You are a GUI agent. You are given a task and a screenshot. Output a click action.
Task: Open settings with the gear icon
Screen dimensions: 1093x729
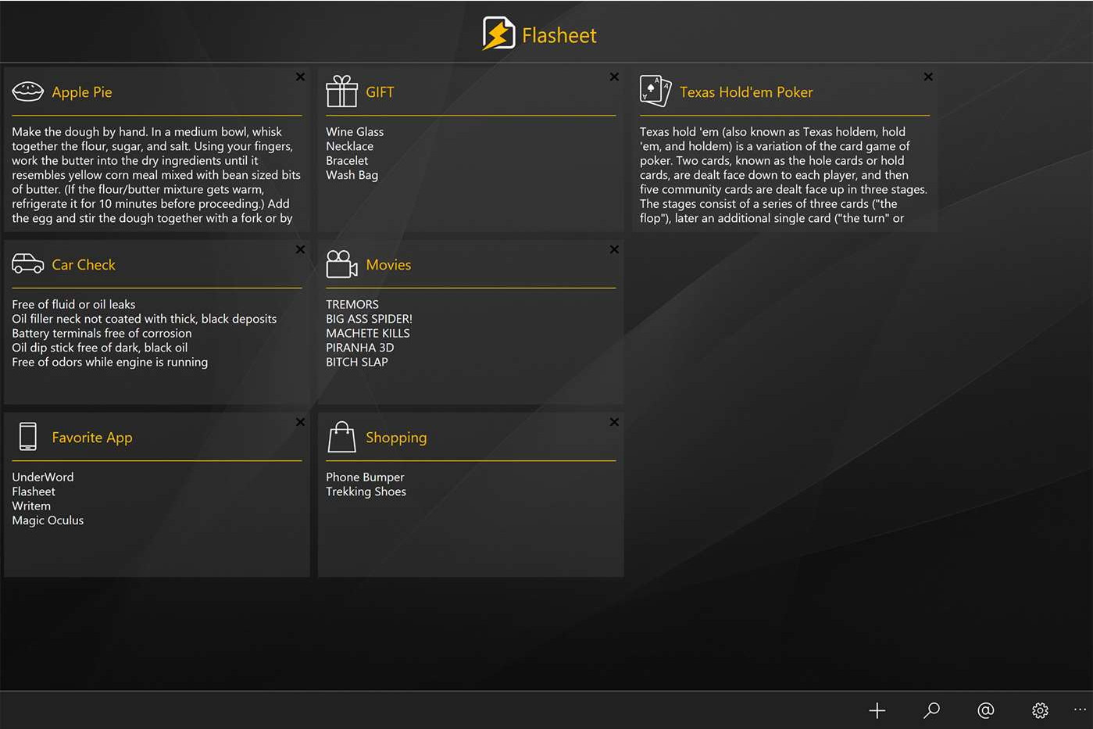(x=1040, y=710)
